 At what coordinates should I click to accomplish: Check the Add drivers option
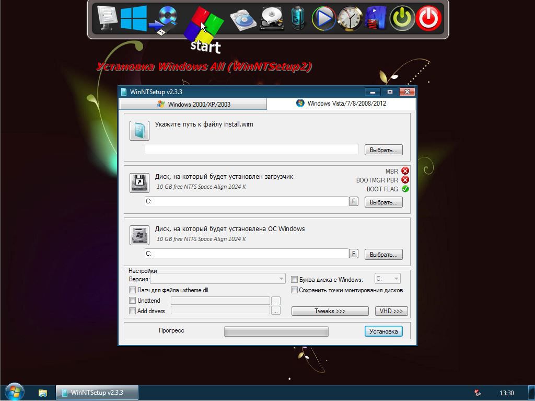tap(132, 311)
